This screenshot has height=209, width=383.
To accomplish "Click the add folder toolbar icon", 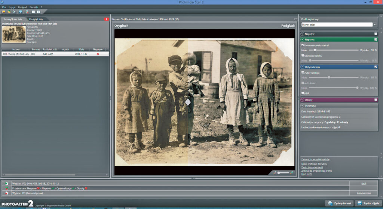I will [x=8, y=12].
